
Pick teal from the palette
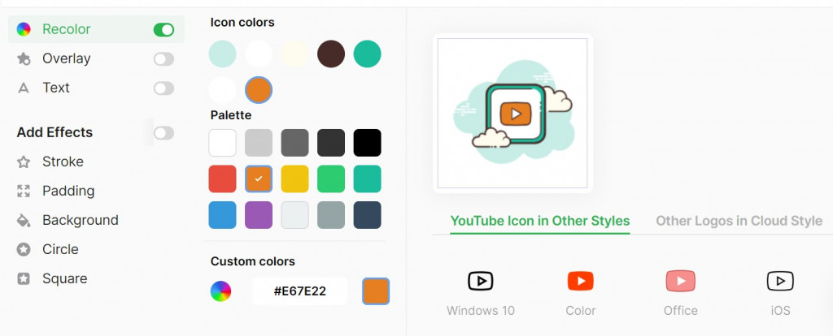point(367,179)
